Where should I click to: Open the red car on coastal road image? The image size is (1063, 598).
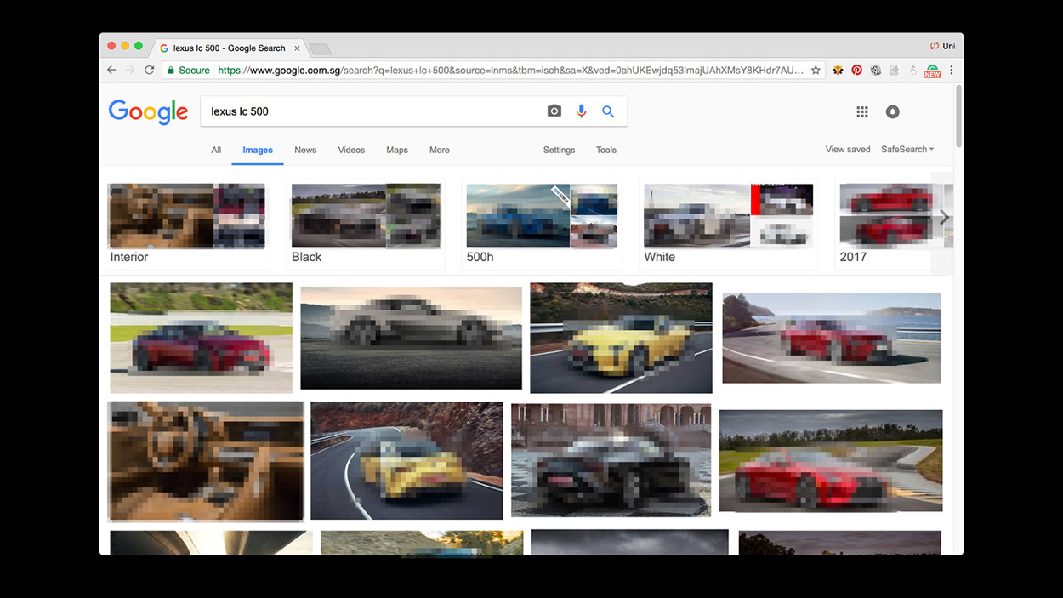(832, 338)
